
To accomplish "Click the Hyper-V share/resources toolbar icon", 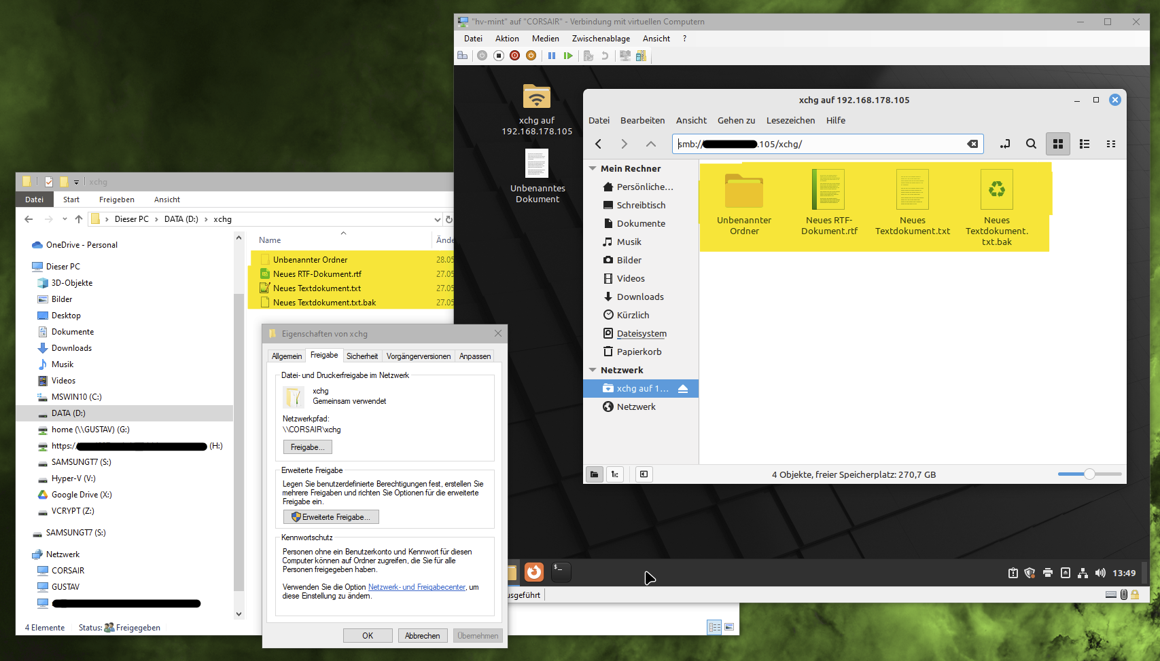I will (x=641, y=56).
